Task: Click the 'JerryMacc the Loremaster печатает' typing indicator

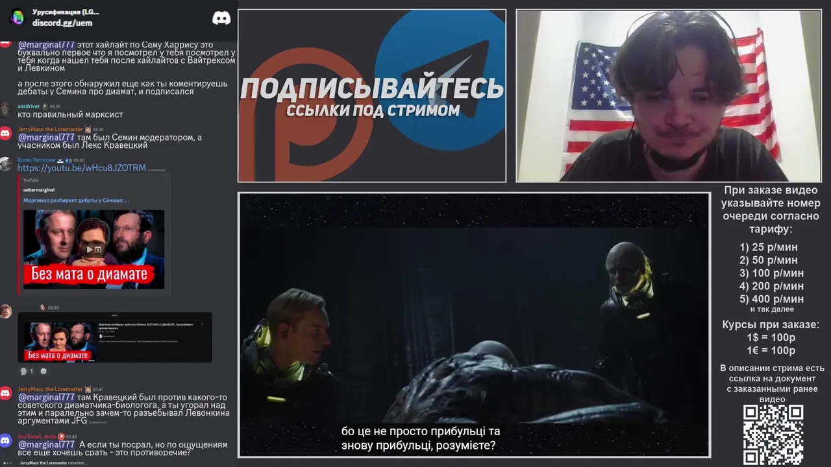Action: 53,463
